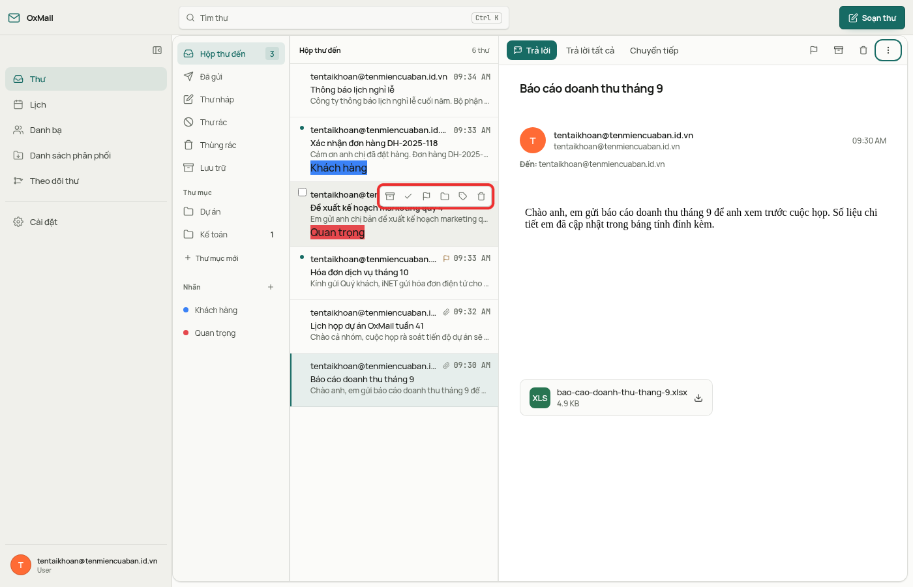Viewport: 913px width, 587px height.
Task: Click Thư mục mới to add folder
Action: click(x=212, y=258)
